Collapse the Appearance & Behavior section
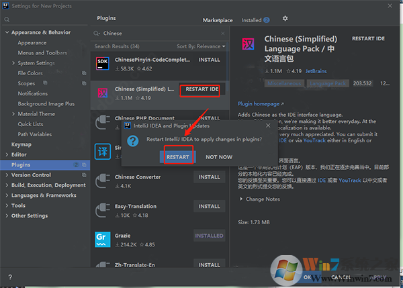The height and width of the screenshot is (288, 403). (7, 32)
